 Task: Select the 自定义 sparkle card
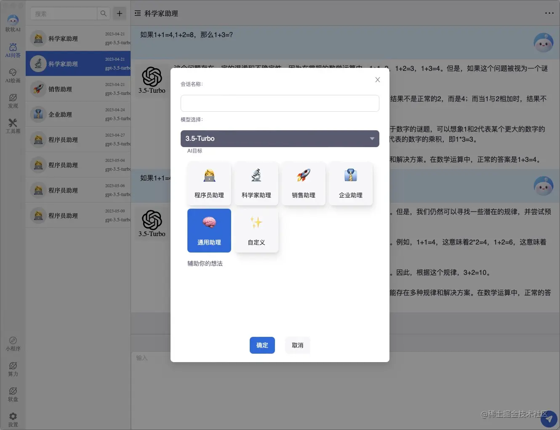pyautogui.click(x=256, y=231)
